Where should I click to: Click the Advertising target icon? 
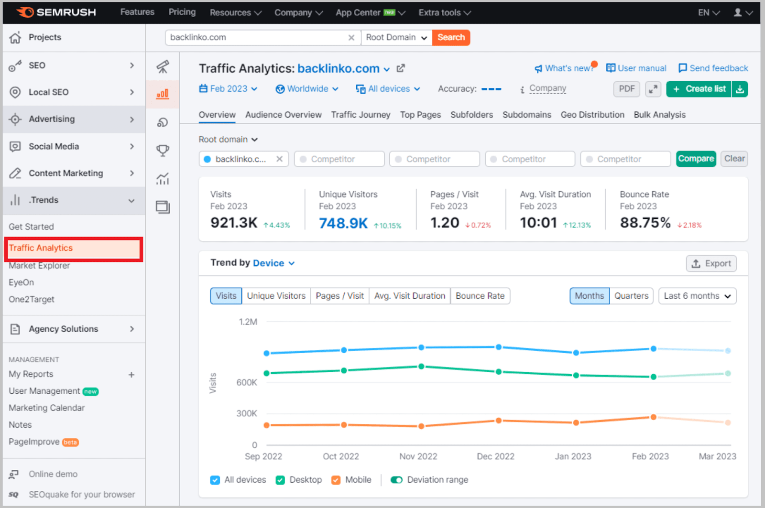tap(15, 119)
